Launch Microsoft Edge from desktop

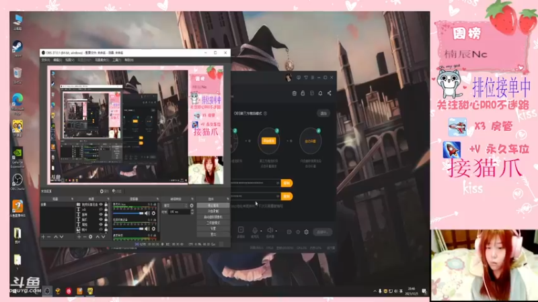pos(17,104)
